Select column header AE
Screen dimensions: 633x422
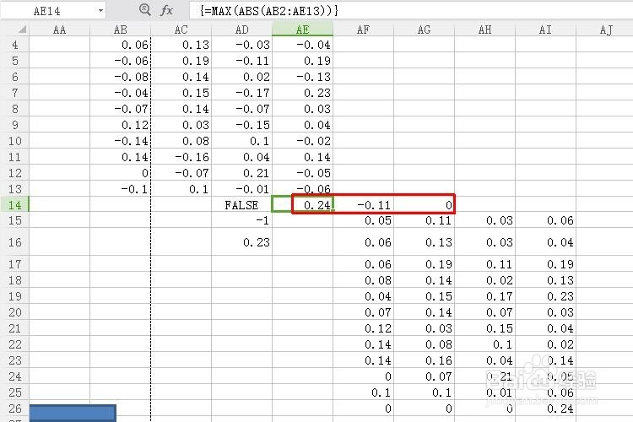click(x=303, y=30)
